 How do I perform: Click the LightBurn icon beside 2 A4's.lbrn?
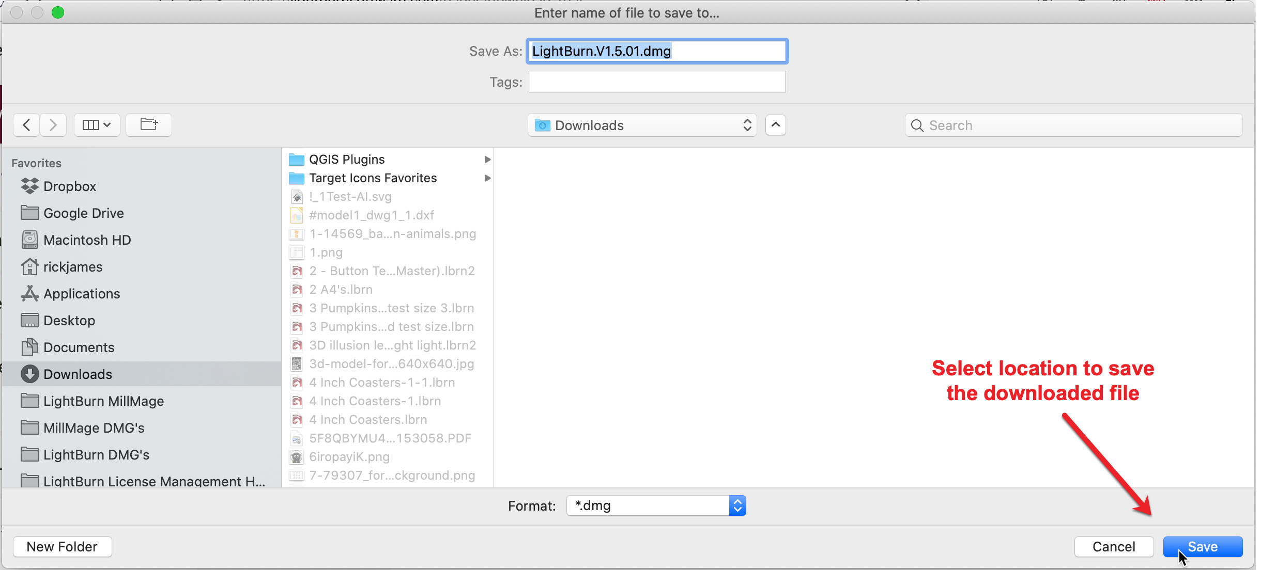click(x=297, y=290)
